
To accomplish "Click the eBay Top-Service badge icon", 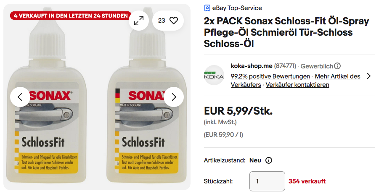I will pos(207,8).
